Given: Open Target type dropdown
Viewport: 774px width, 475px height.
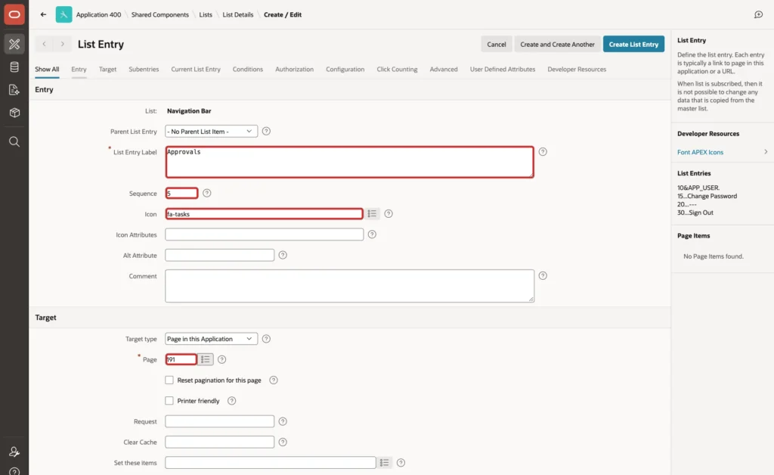Looking at the screenshot, I should [212, 339].
